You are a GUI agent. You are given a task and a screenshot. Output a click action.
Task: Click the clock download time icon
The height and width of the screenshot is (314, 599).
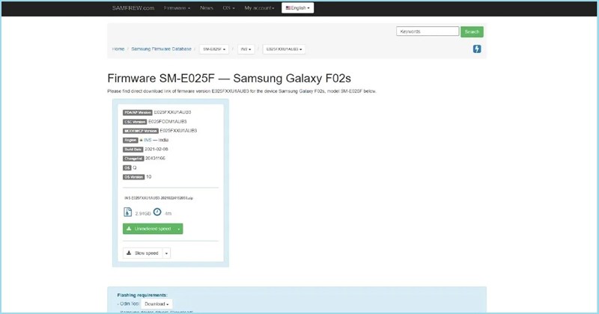click(157, 212)
